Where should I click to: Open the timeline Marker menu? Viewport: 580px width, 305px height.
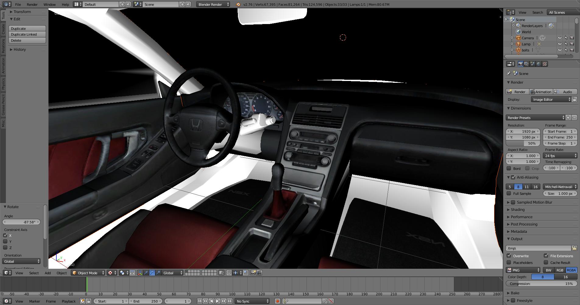(35, 301)
